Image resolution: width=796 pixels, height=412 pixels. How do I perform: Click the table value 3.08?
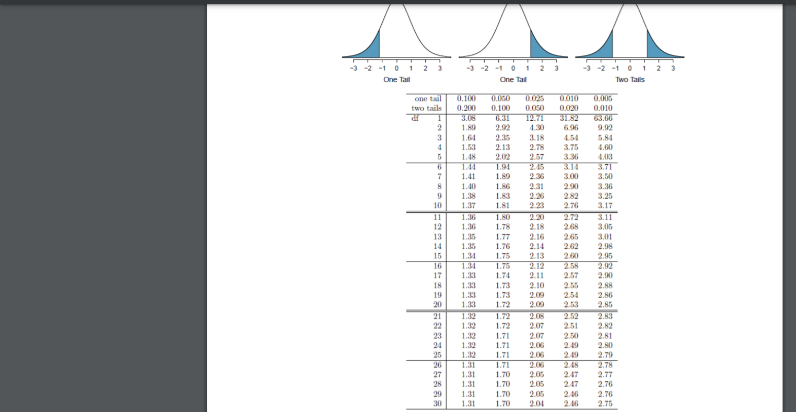tap(469, 118)
